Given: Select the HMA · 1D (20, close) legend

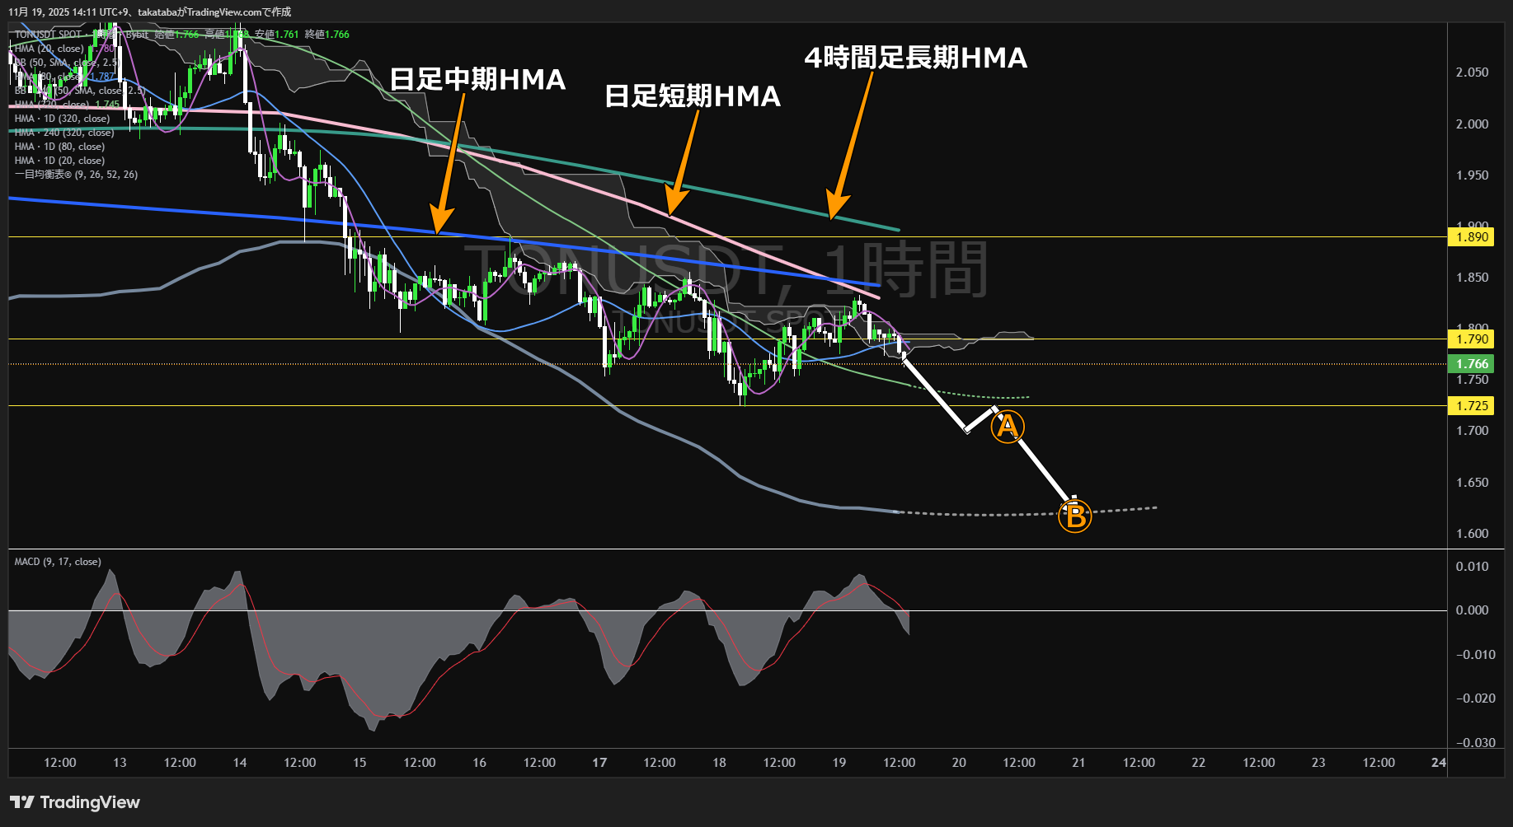Looking at the screenshot, I should (59, 161).
